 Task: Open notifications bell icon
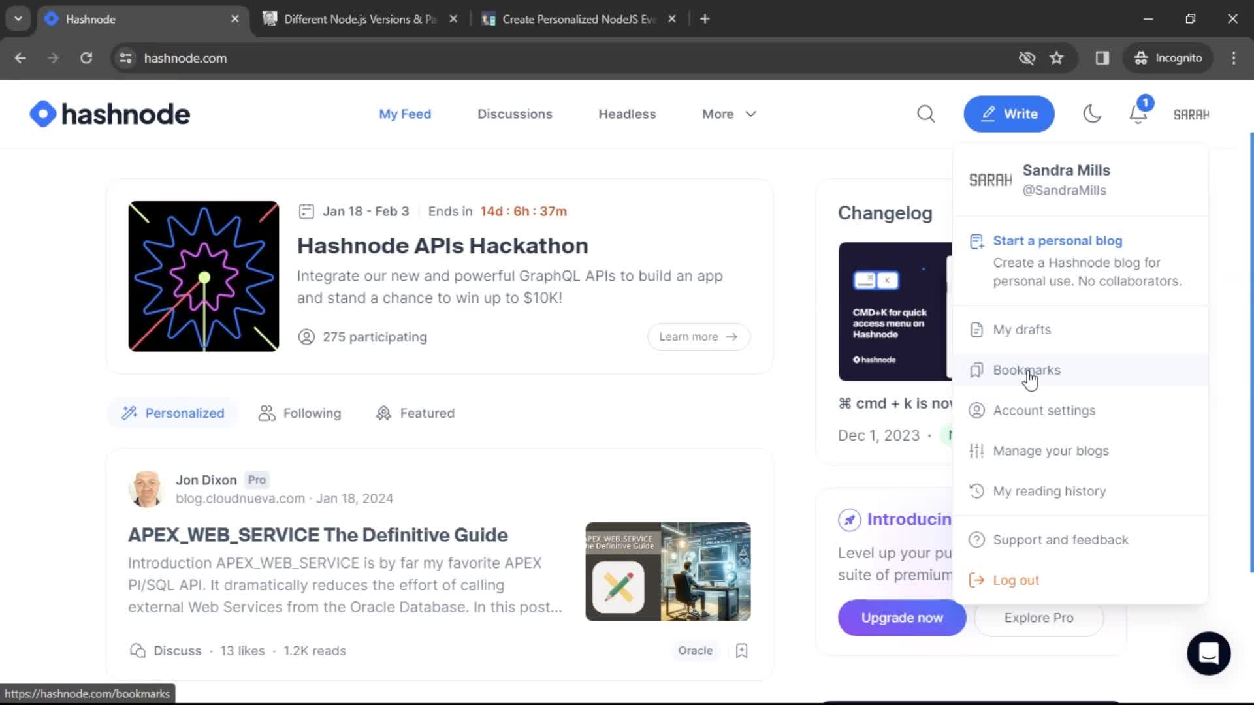pos(1138,113)
